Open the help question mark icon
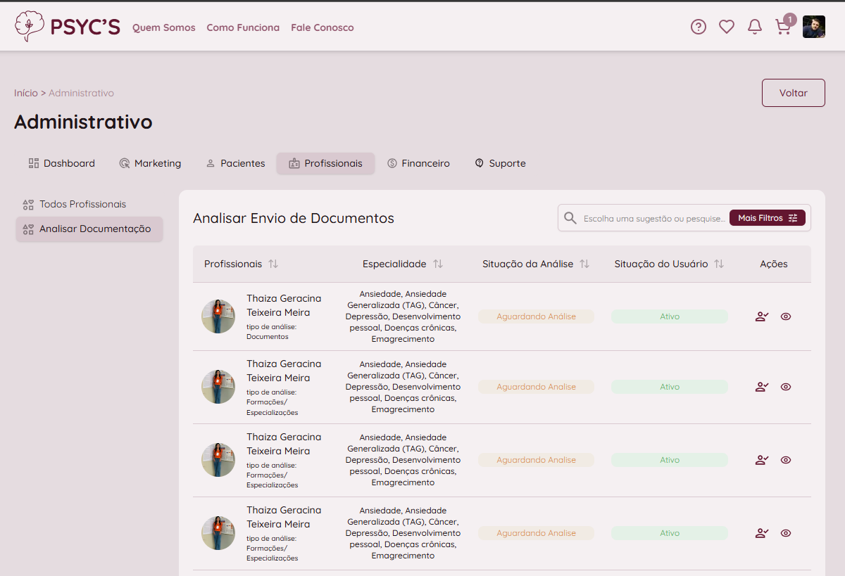Screen dimensions: 845x576 point(698,27)
